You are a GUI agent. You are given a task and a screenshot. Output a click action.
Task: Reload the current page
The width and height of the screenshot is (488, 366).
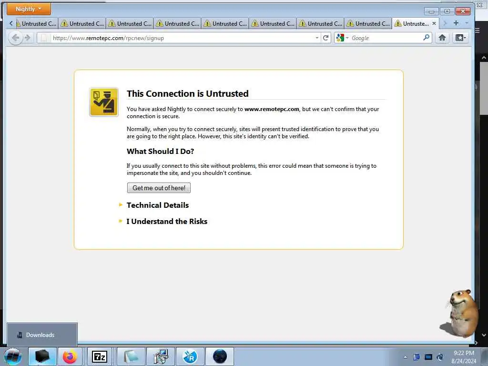(x=326, y=38)
